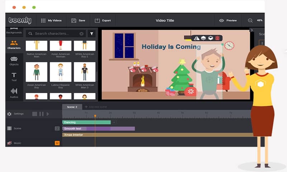Click the orange timeline playhead marker

coord(95,116)
